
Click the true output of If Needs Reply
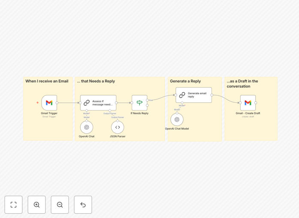pyautogui.click(x=147, y=100)
